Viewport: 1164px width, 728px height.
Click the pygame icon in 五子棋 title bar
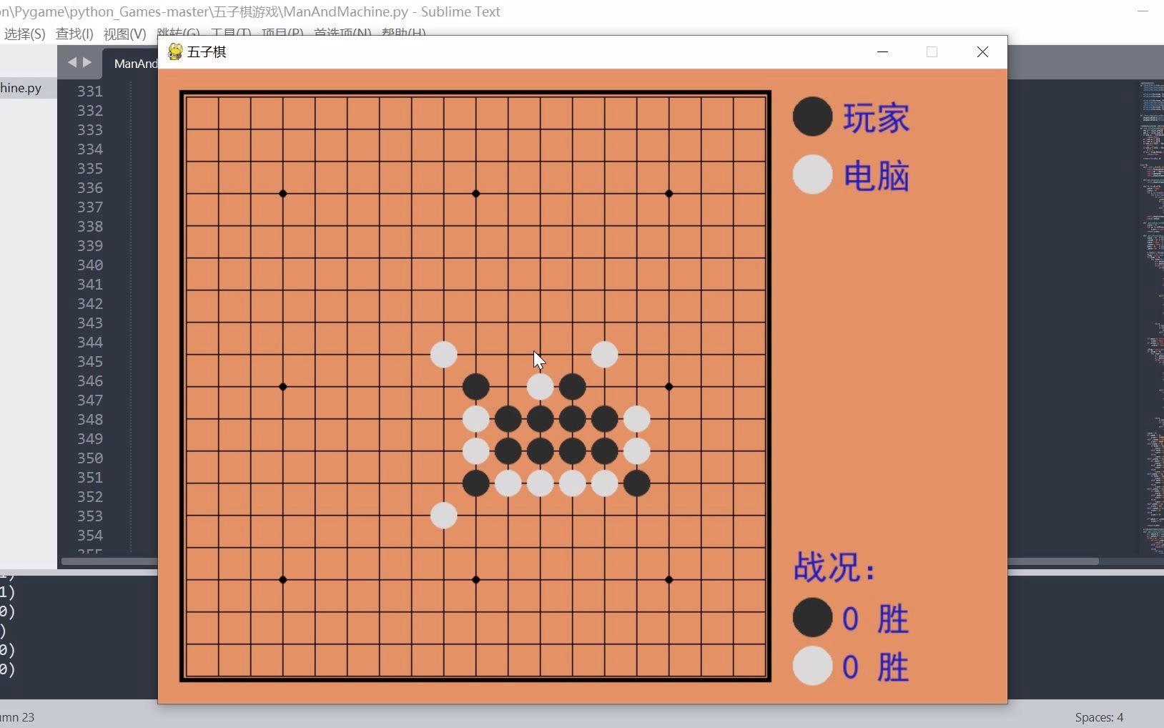point(174,51)
